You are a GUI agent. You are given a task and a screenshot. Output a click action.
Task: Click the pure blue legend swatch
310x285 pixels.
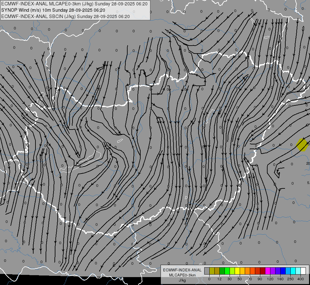[x=283, y=271]
